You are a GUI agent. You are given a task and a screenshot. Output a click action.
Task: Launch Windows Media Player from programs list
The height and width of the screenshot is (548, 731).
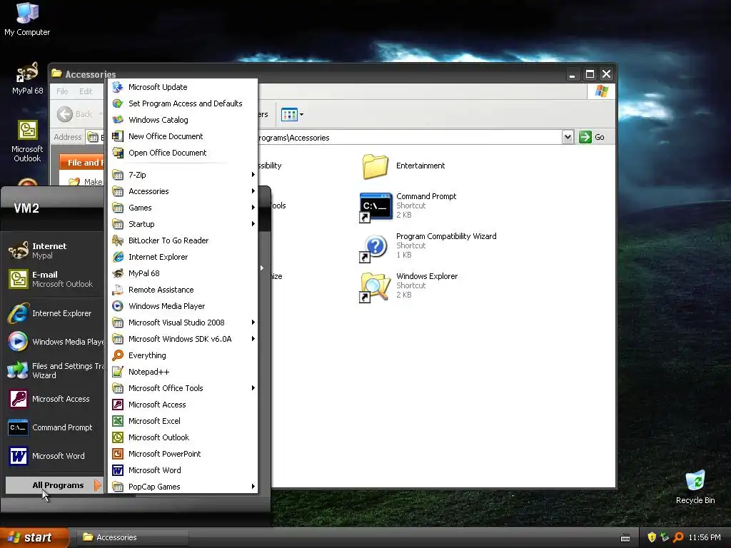tap(183, 306)
